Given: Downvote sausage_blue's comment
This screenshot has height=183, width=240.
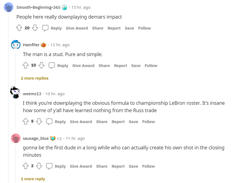Looking at the screenshot, I should coord(39,166).
